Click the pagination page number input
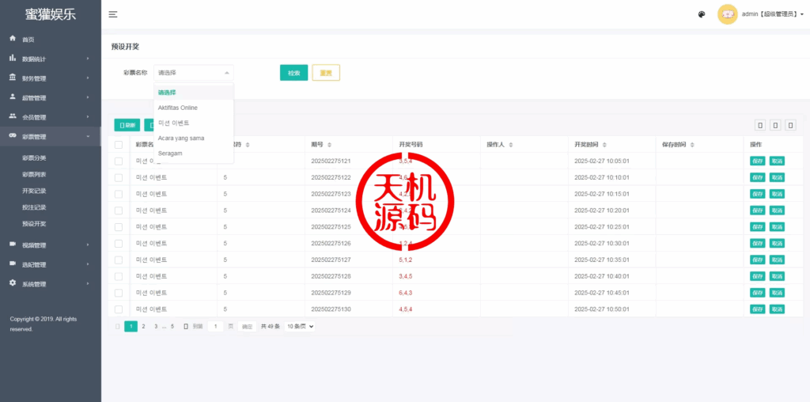Screen dimensions: 810x402 click(215, 326)
